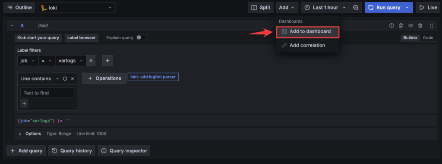This screenshot has height=164, width=442.
Task: Open Query history
Action: [x=72, y=151]
